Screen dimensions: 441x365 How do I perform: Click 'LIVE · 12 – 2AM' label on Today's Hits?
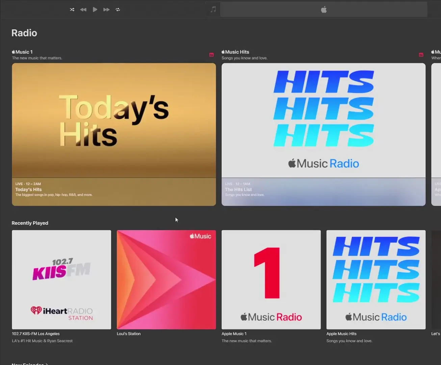click(28, 184)
